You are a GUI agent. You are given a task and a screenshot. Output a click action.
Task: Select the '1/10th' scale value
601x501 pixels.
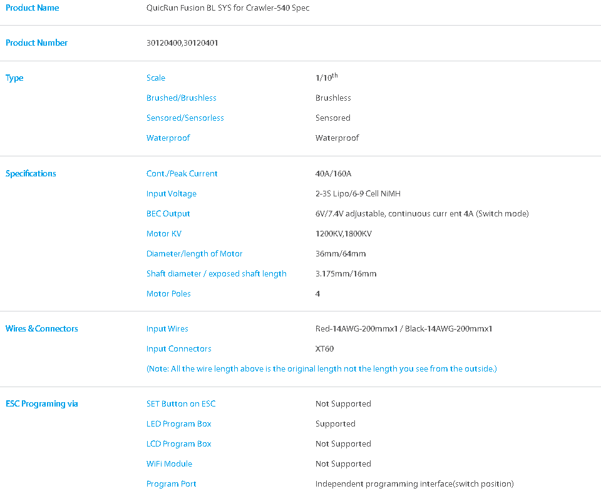point(327,78)
